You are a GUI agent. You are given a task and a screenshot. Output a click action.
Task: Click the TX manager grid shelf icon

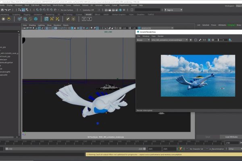[x=46, y=19]
